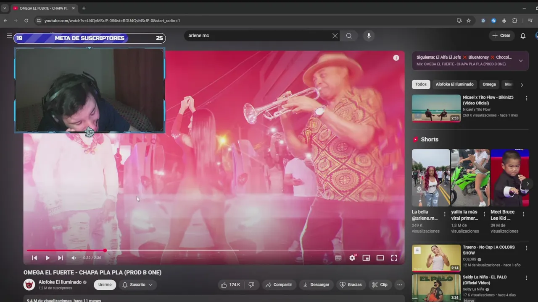Open Nicael x Tito Flow Bikini25 thumbnail

pos(436,108)
